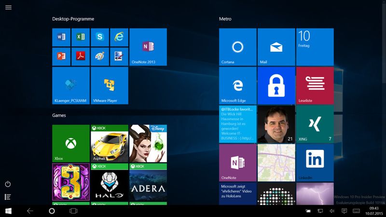Click the battery status tray icon
The width and height of the screenshot is (386, 217).
(308, 211)
